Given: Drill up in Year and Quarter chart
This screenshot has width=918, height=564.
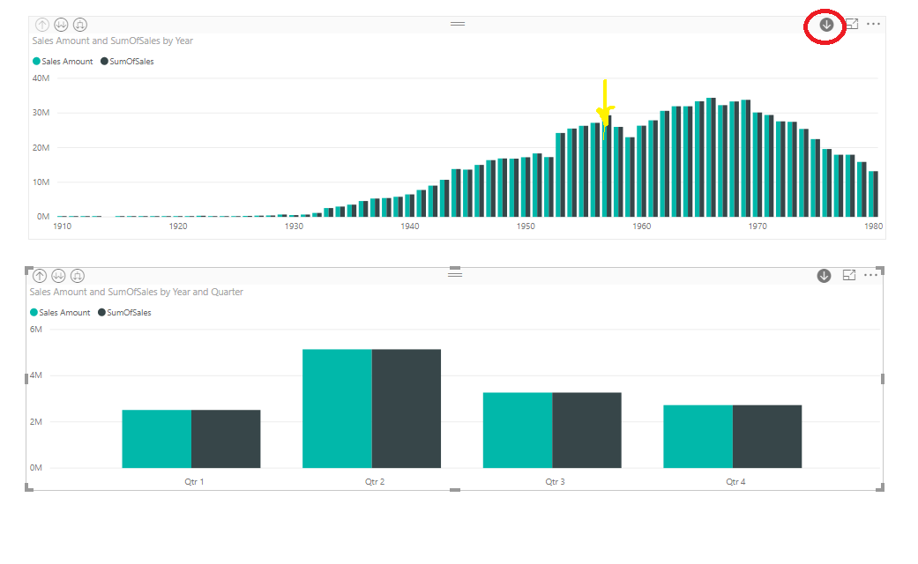Looking at the screenshot, I should click(x=40, y=276).
